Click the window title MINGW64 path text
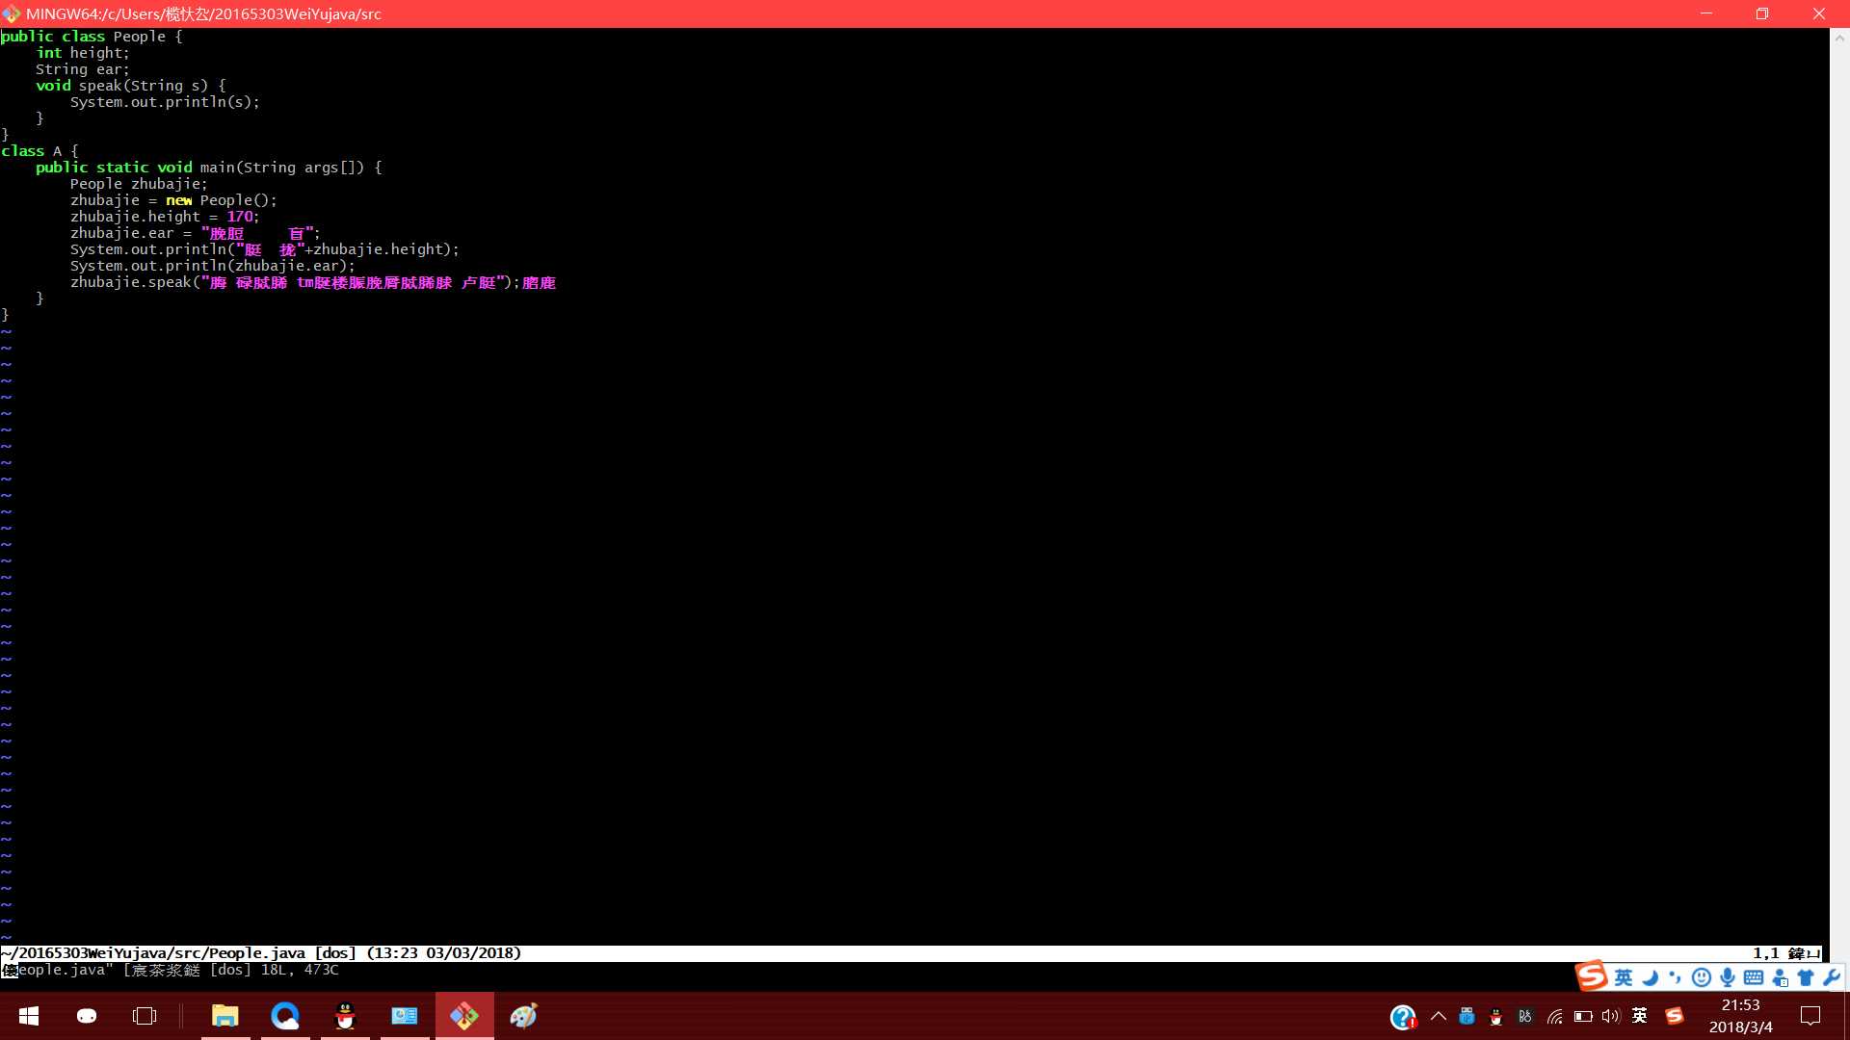This screenshot has width=1850, height=1040. click(203, 13)
